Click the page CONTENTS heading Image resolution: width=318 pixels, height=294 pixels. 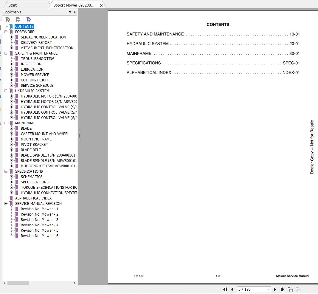(x=218, y=24)
